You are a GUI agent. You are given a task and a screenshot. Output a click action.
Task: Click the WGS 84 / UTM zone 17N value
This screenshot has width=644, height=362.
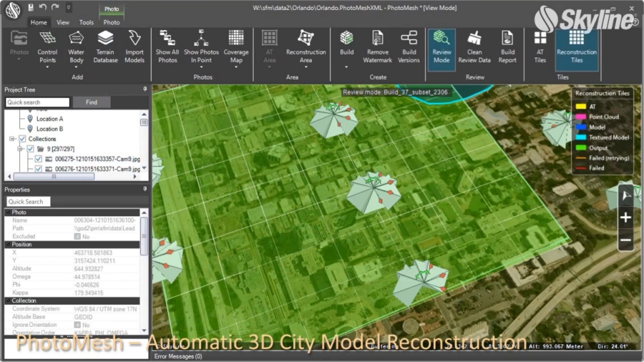pyautogui.click(x=105, y=309)
